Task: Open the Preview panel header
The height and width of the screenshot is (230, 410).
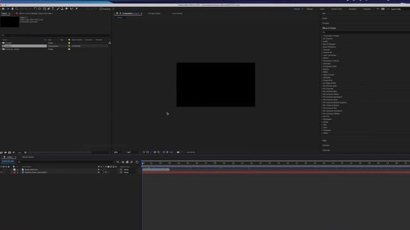Action: click(x=326, y=23)
